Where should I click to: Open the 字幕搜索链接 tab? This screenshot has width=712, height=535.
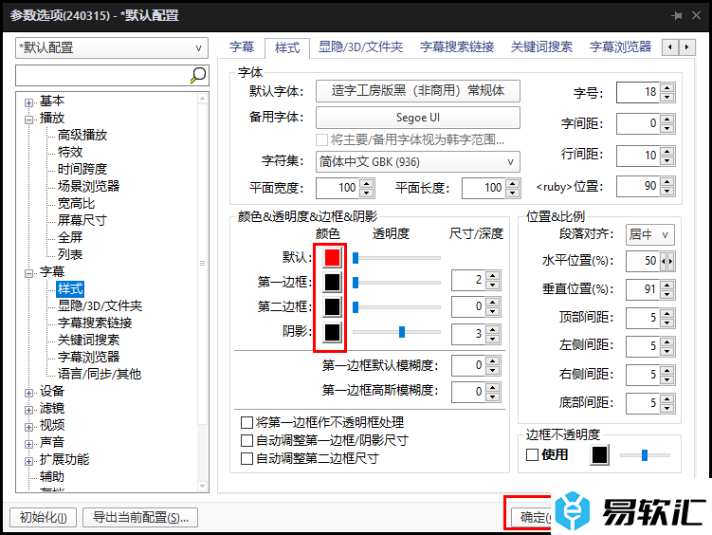click(457, 46)
